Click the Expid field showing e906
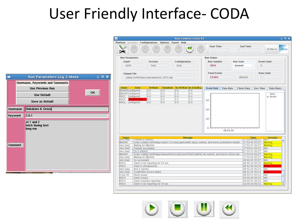298x223 pixels. coord(134,65)
